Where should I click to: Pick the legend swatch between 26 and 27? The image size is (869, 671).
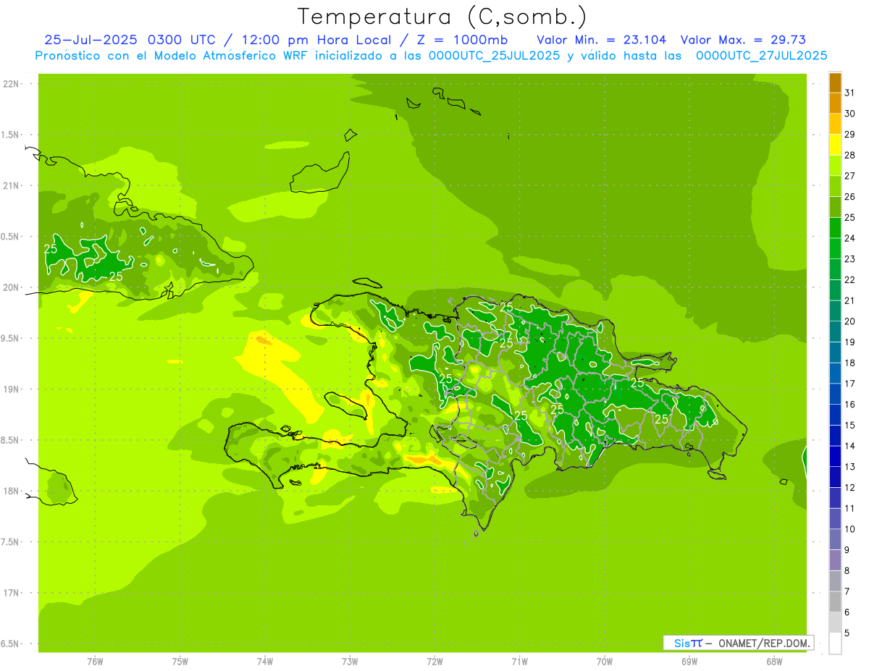click(x=835, y=186)
